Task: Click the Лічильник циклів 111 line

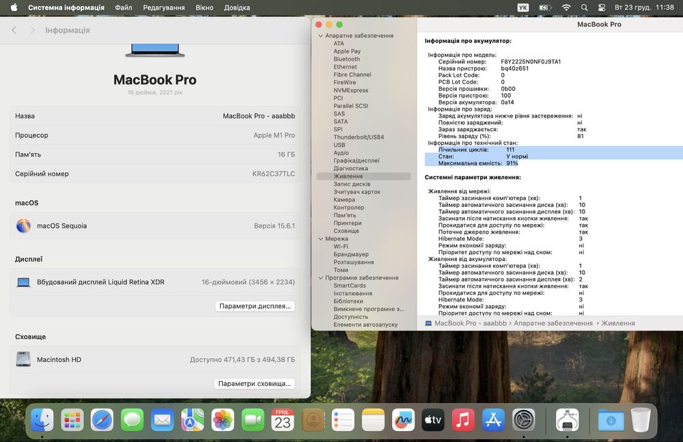Action: click(476, 150)
